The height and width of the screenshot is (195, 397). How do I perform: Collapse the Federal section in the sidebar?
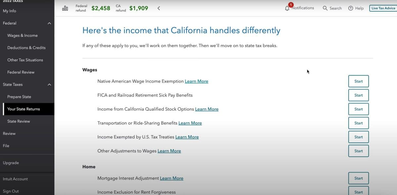click(x=49, y=23)
